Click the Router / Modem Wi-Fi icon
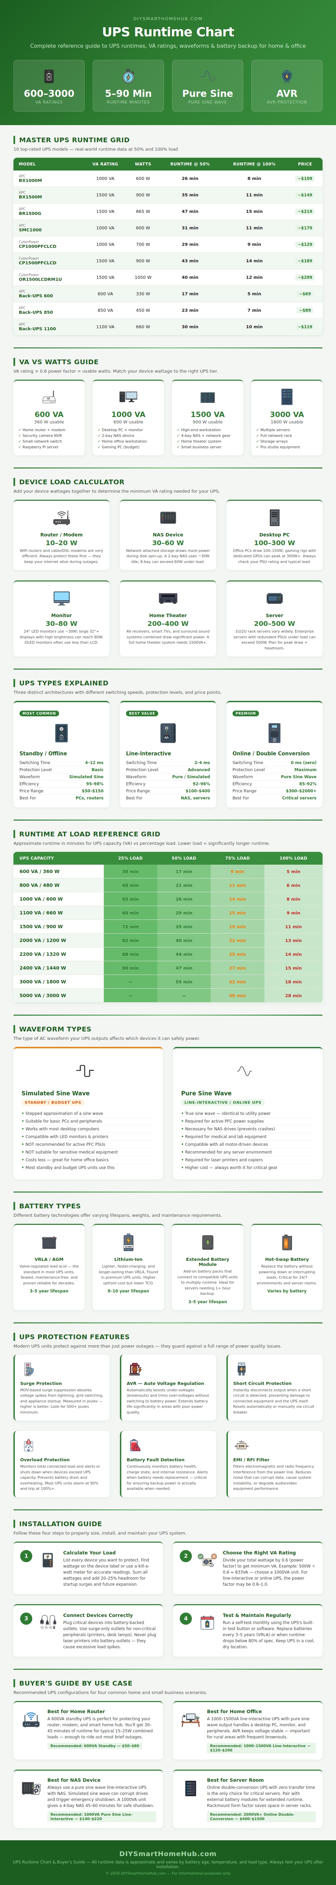Viewport: 336px width, 1885px height. click(61, 517)
